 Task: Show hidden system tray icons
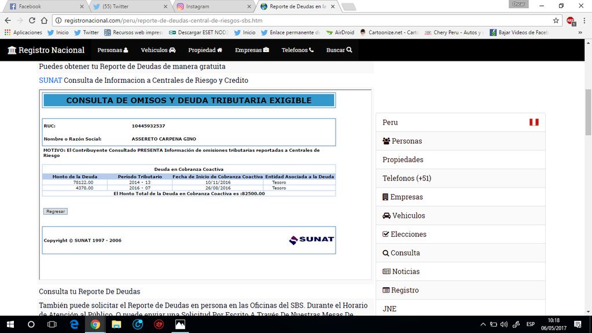[x=483, y=324]
